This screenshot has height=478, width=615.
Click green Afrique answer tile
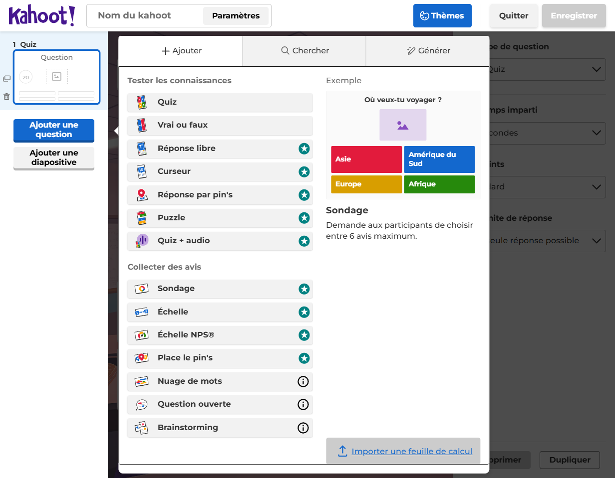point(439,184)
